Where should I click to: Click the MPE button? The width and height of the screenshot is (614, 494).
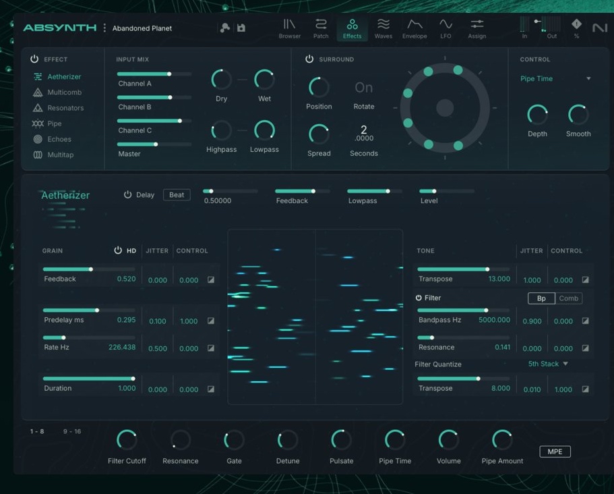tap(555, 451)
